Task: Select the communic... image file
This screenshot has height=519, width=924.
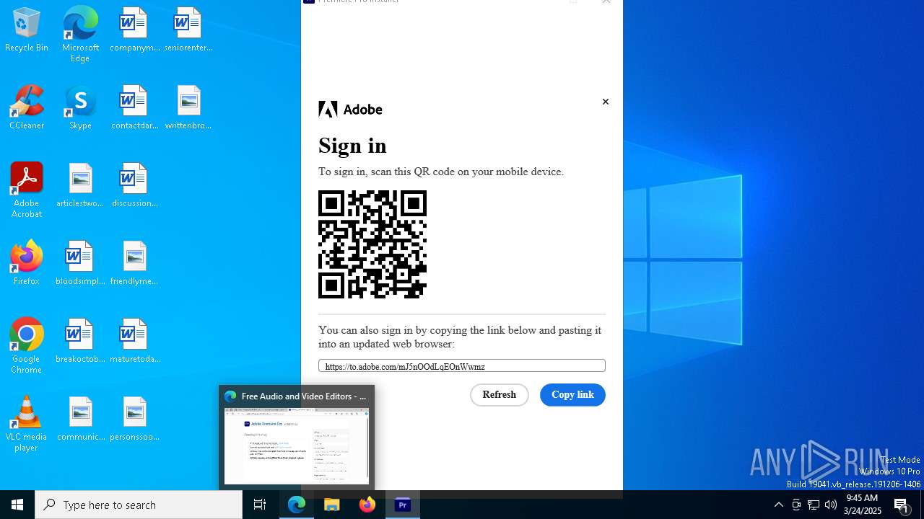Action: click(x=80, y=419)
